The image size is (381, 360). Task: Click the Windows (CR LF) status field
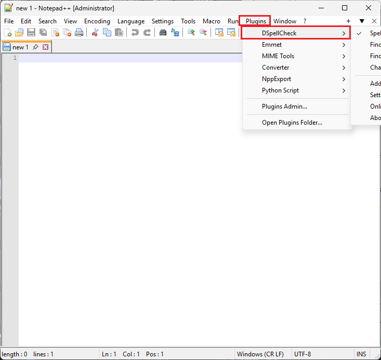pyautogui.click(x=260, y=354)
